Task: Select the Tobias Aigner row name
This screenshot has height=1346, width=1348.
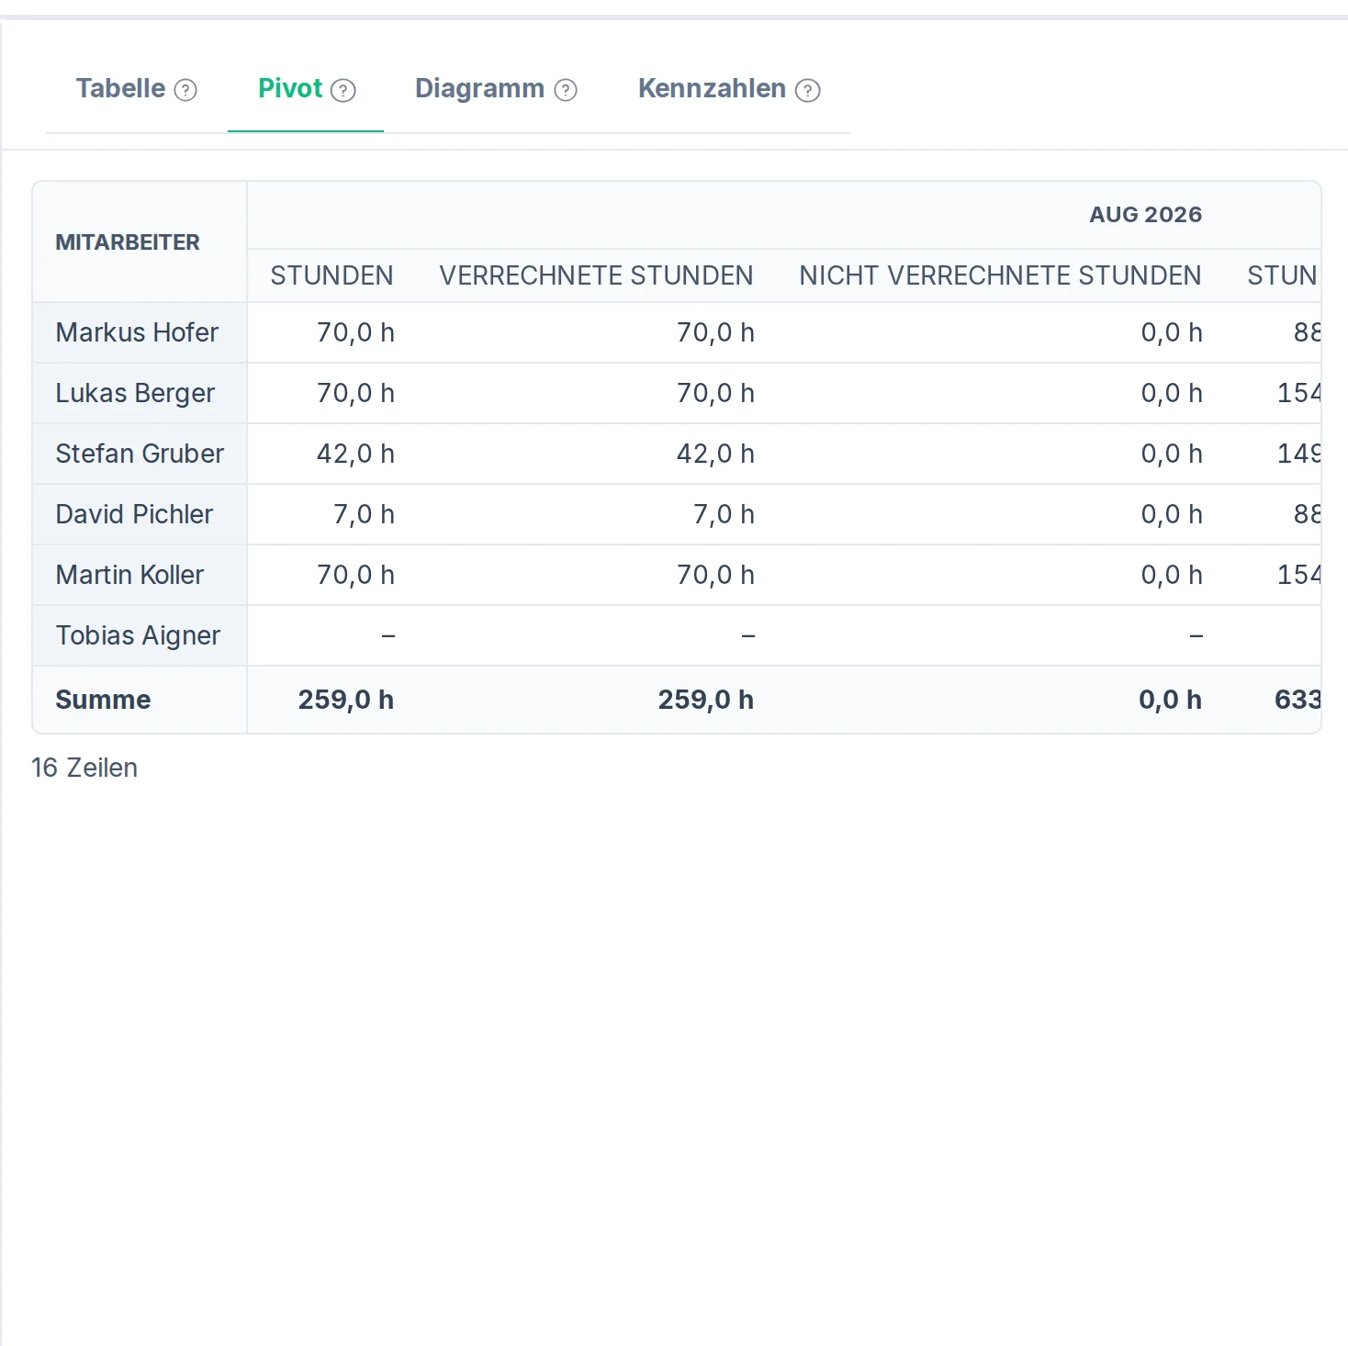Action: coord(138,635)
